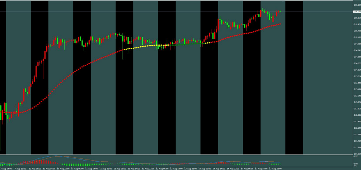
Task: Click the highlighted current price label 216.04
Action: tap(357, 11)
